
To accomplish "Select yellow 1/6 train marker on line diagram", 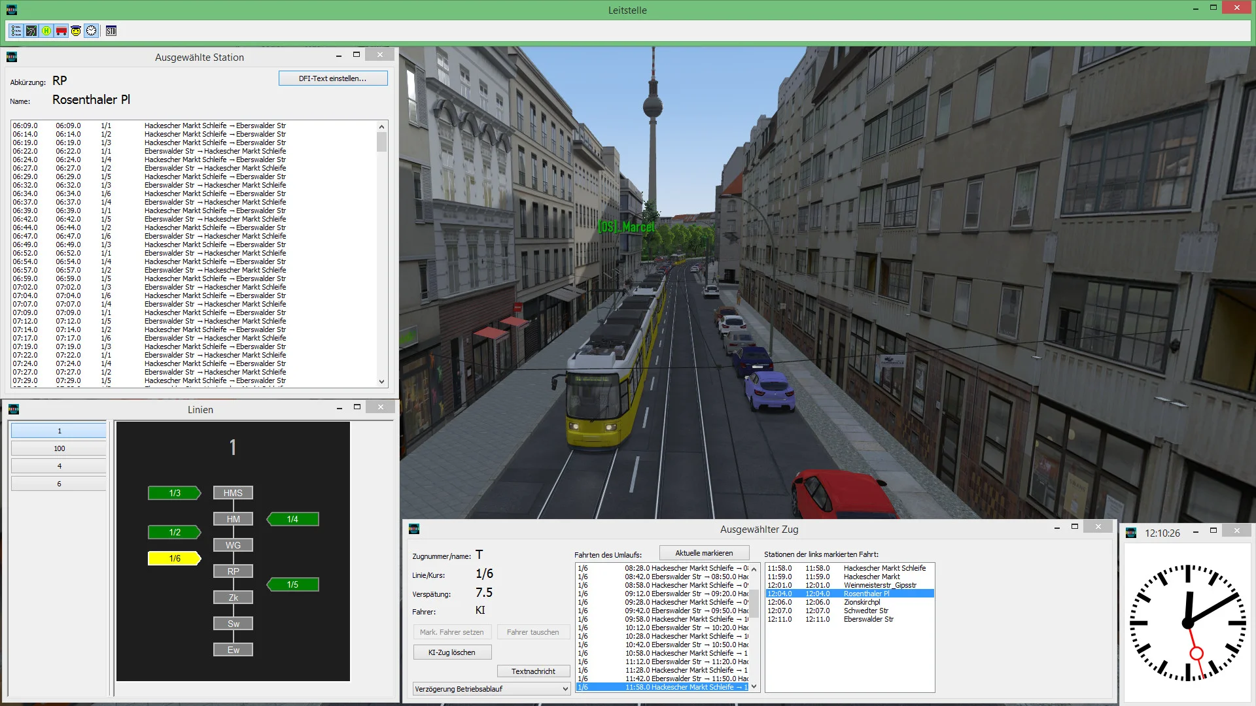I will [174, 558].
